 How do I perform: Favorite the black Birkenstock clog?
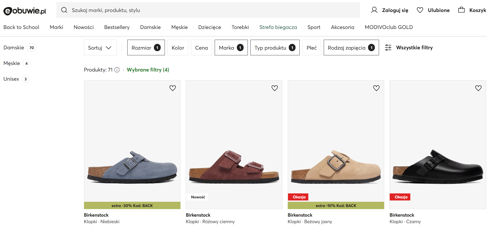[478, 88]
